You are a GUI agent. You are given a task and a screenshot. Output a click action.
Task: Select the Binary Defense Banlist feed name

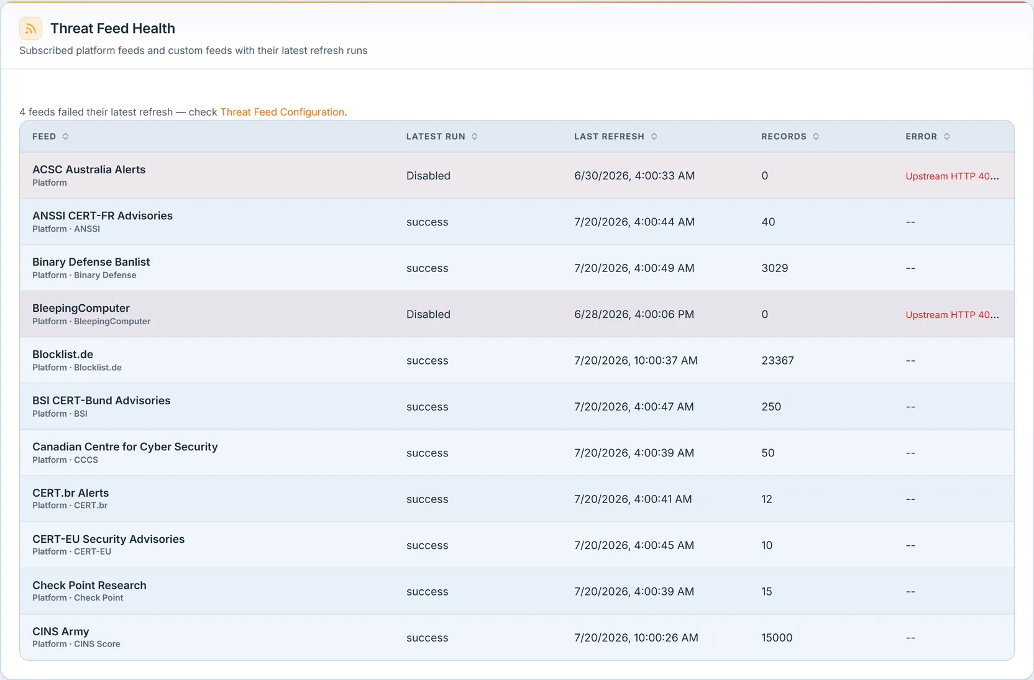[x=91, y=262]
